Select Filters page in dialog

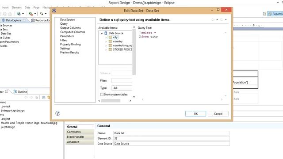(x=64, y=40)
